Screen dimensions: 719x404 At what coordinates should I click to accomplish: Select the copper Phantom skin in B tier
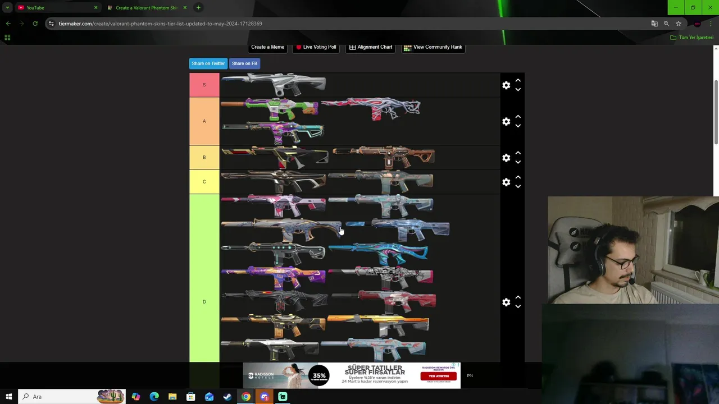(x=384, y=157)
